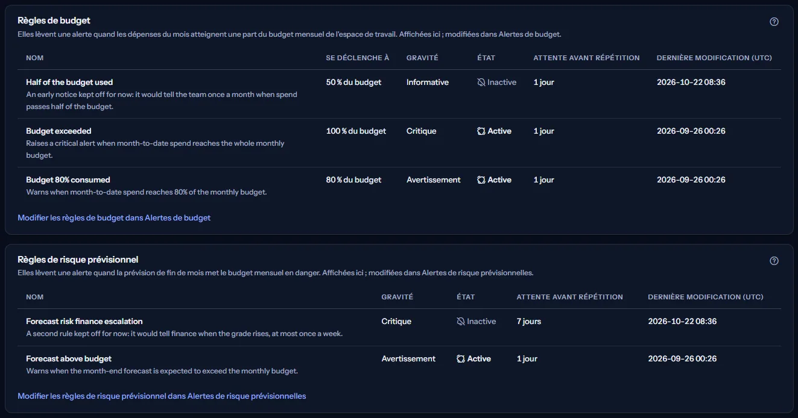Click the description "Warns when the month-end forecast…"
Screen dimensions: 798x418
(162, 371)
